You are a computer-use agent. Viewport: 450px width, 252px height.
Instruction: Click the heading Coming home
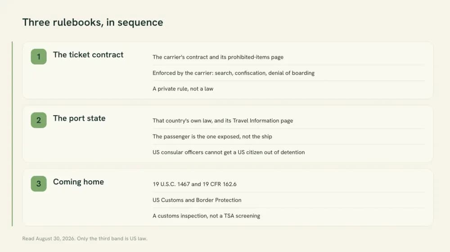pos(78,182)
